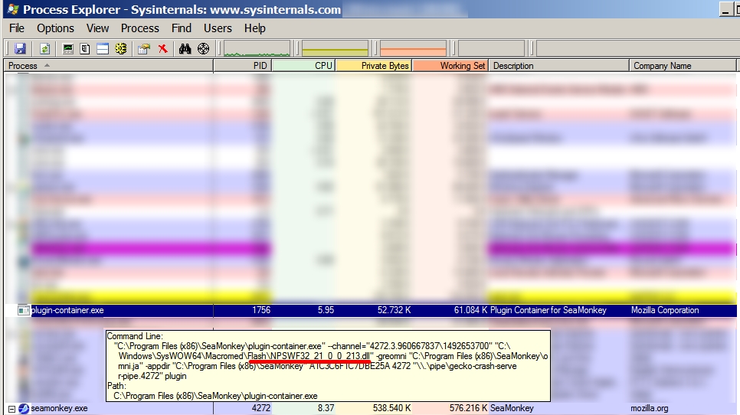Screen dimensions: 740x415
Task: Minimize the Process Explorer window
Action: click(x=726, y=9)
